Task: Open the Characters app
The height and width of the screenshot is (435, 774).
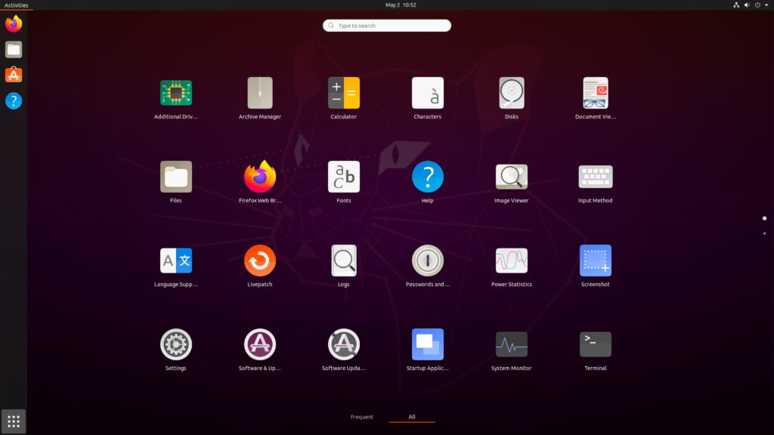Action: click(428, 93)
